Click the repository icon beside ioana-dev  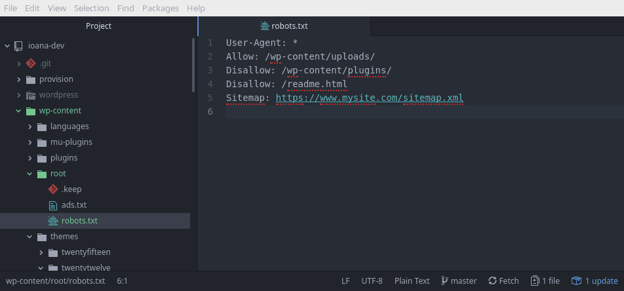(x=18, y=46)
